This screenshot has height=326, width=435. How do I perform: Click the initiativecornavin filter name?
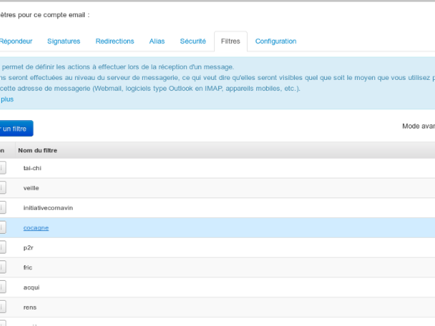[48, 208]
